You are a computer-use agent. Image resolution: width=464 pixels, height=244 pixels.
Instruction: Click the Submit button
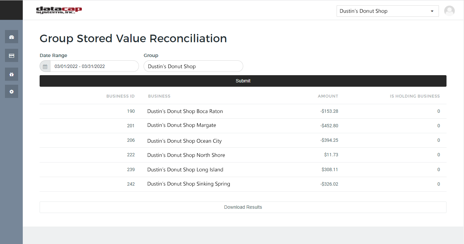(243, 81)
